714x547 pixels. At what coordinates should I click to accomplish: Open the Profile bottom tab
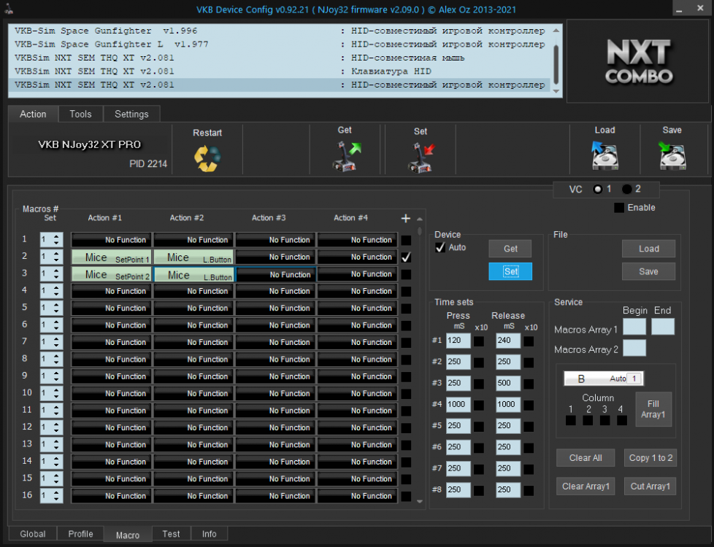80,534
